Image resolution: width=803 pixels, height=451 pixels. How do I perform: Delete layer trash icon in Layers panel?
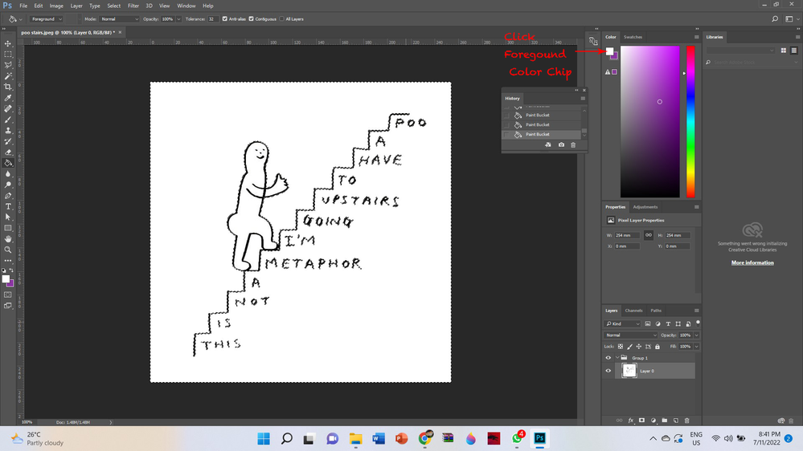(x=686, y=421)
